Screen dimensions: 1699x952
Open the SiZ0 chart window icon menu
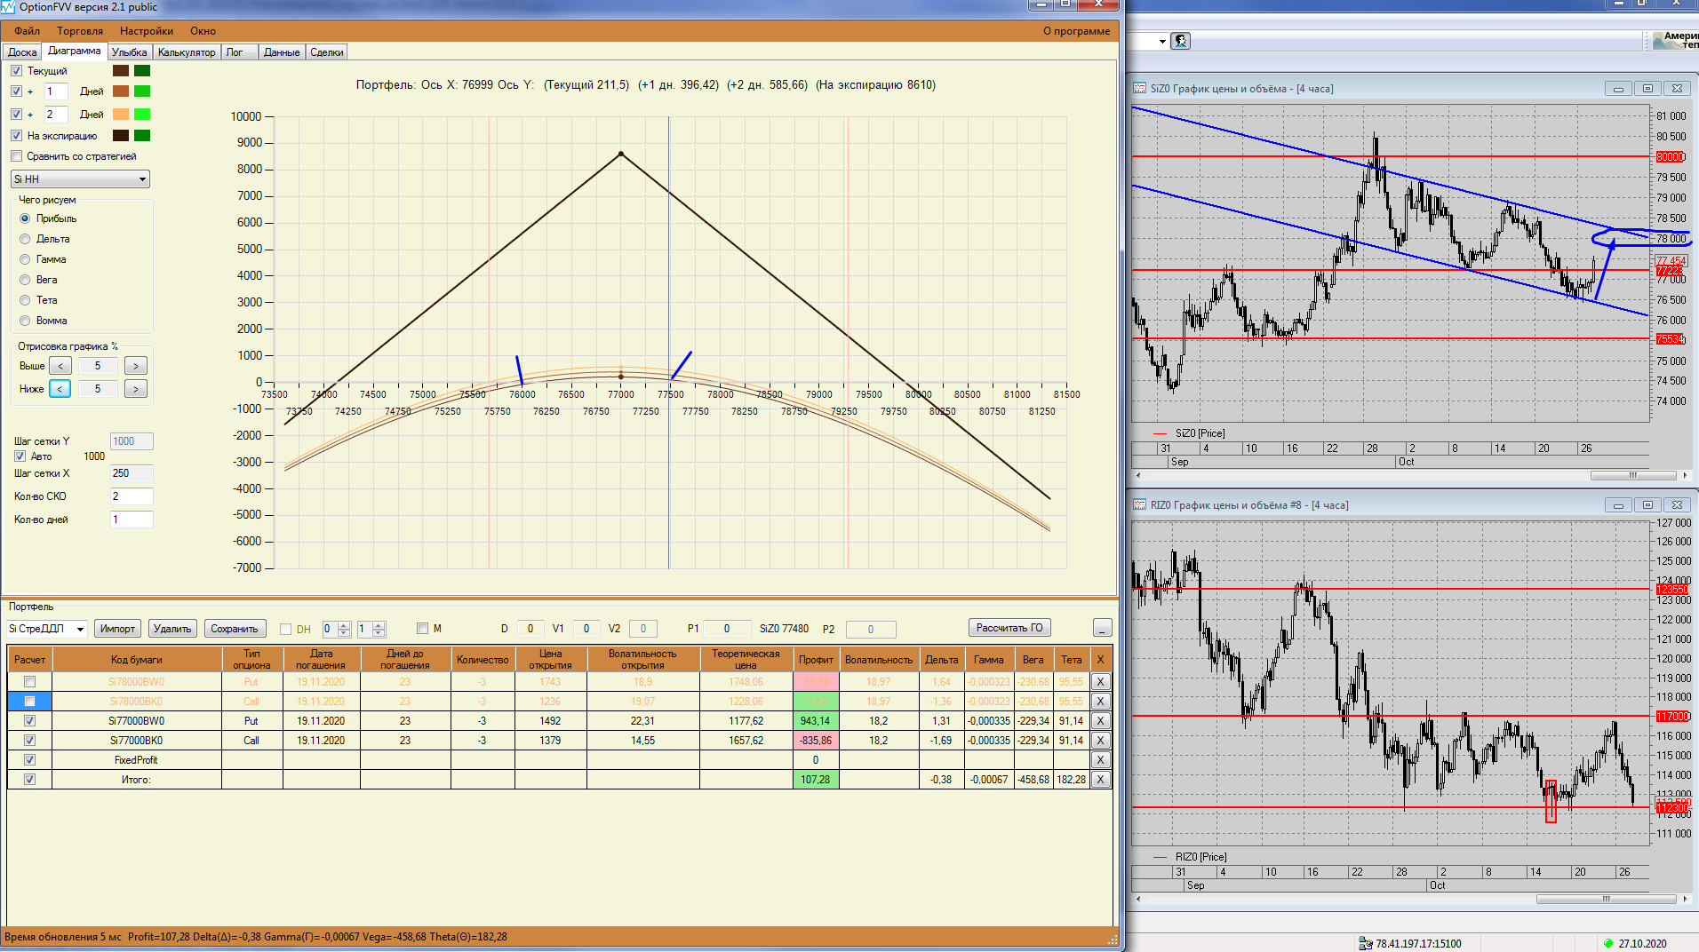click(x=1139, y=89)
